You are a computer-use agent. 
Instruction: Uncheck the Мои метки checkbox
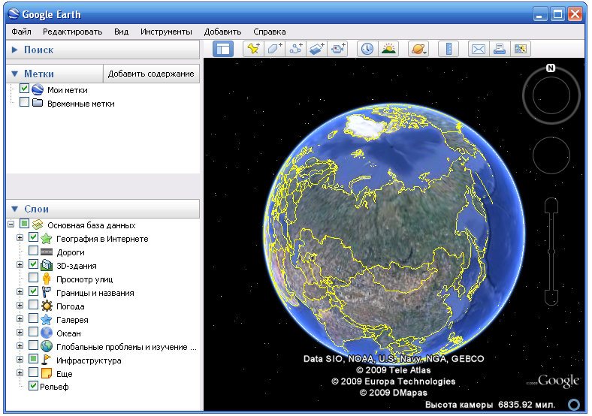click(x=24, y=89)
